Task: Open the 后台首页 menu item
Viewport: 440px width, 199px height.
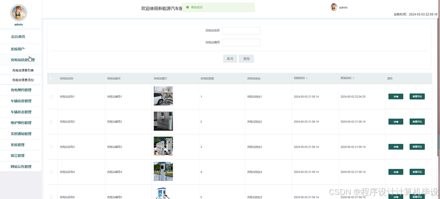Action: pyautogui.click(x=21, y=37)
